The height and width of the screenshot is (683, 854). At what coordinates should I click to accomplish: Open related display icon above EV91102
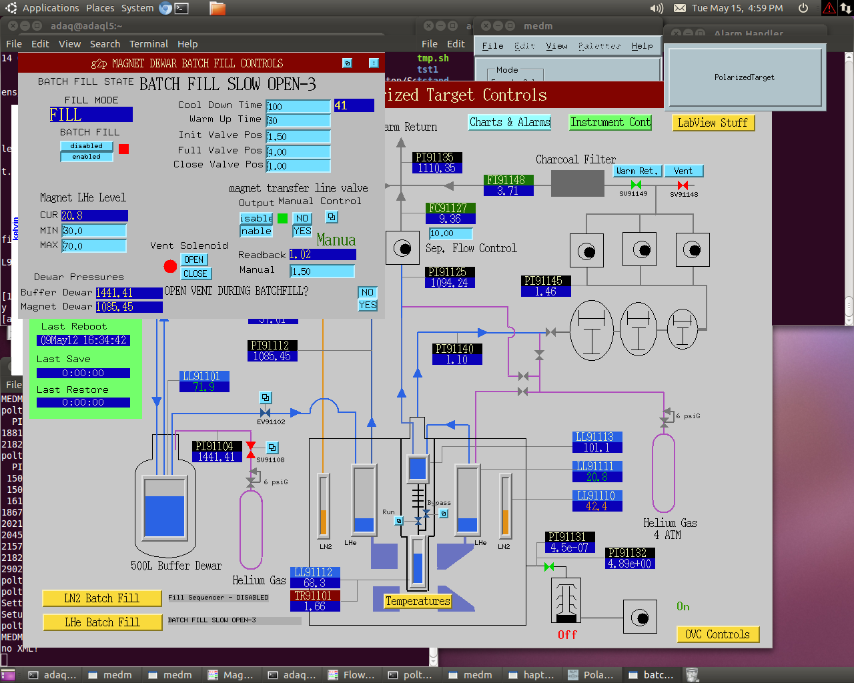pos(266,398)
